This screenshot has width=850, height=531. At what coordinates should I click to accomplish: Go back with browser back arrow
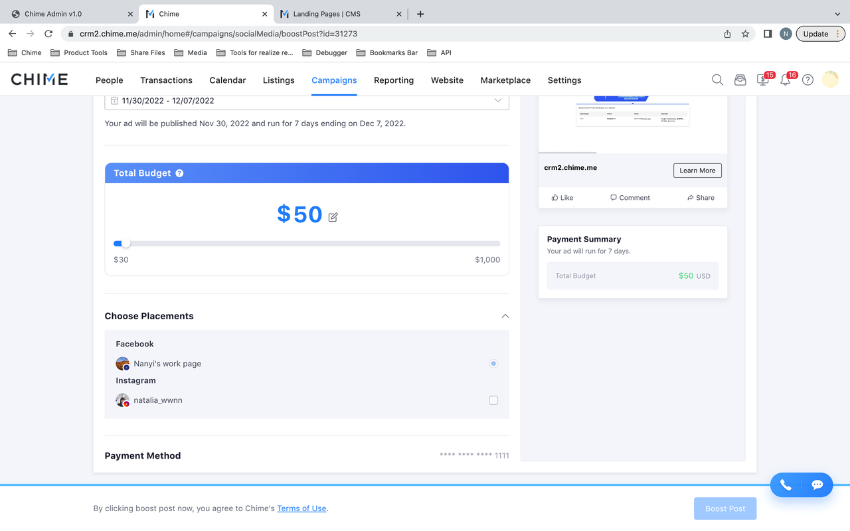[12, 34]
